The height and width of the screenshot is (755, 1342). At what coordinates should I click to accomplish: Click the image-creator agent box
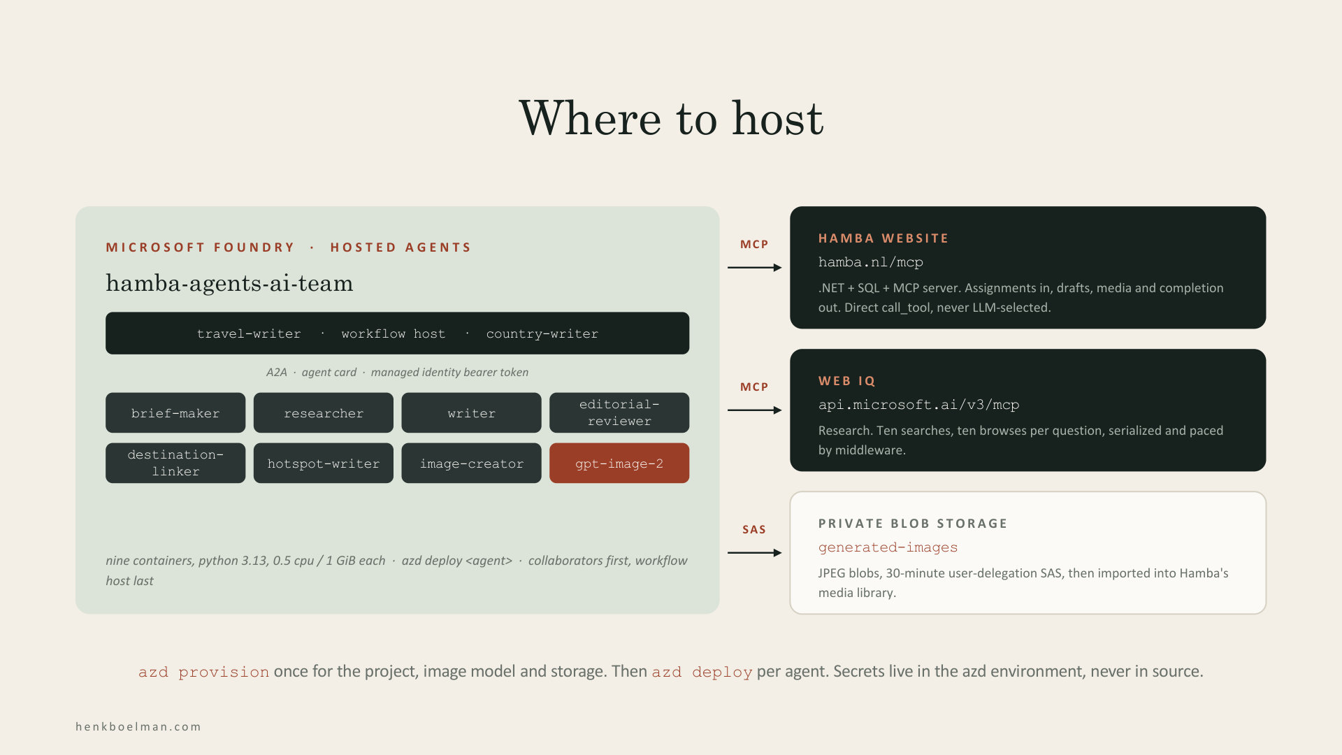click(471, 463)
